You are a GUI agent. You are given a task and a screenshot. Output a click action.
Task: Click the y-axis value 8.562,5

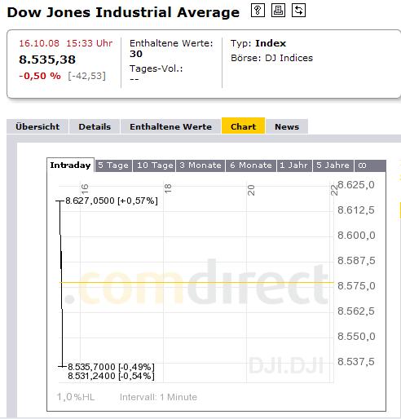(356, 311)
